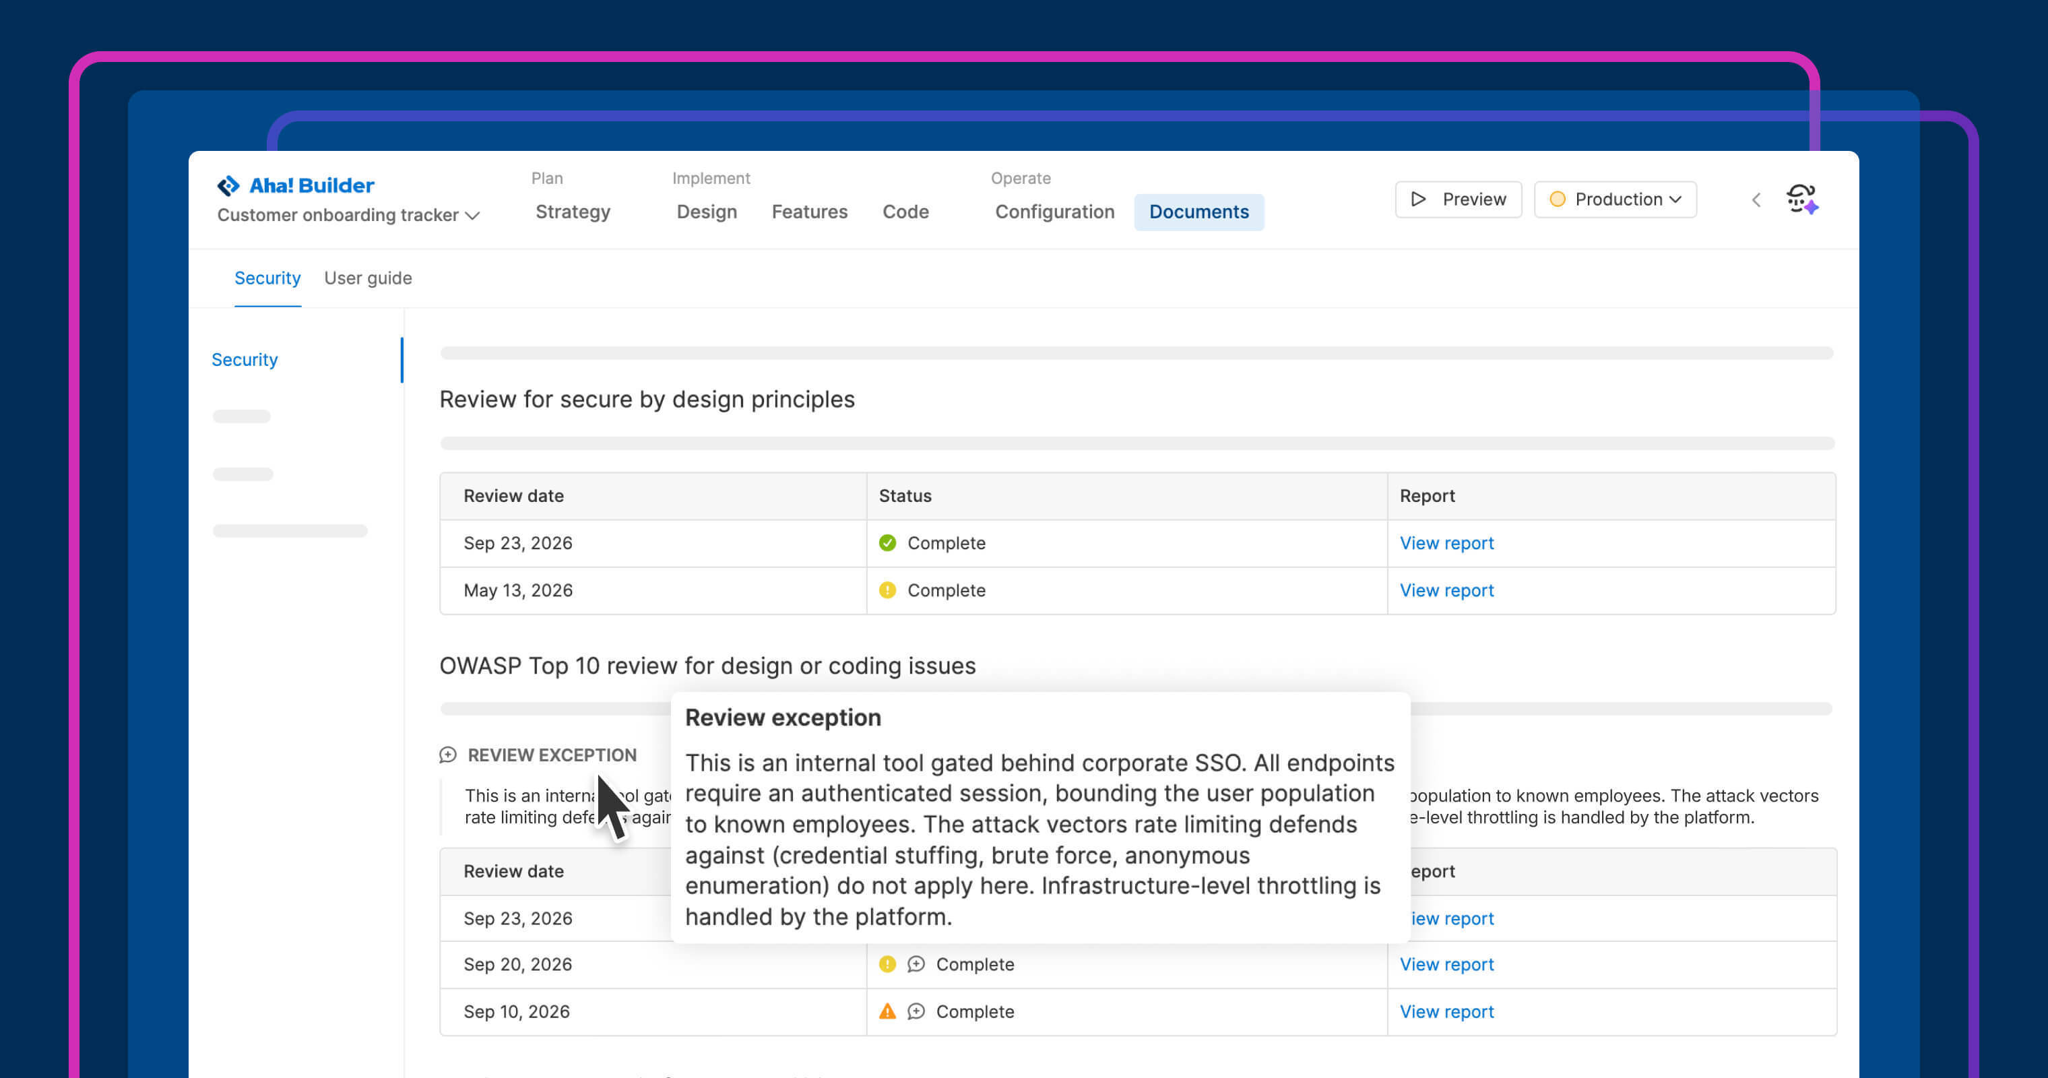This screenshot has height=1078, width=2048.
Task: Click the Review exception tooltip title
Action: (783, 717)
